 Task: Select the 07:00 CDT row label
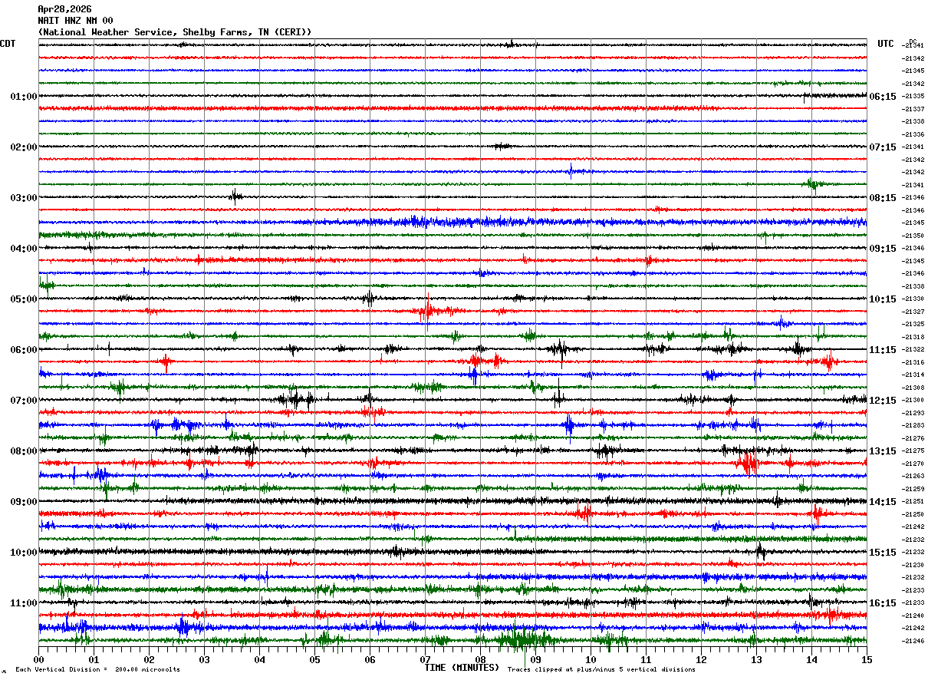(x=24, y=401)
